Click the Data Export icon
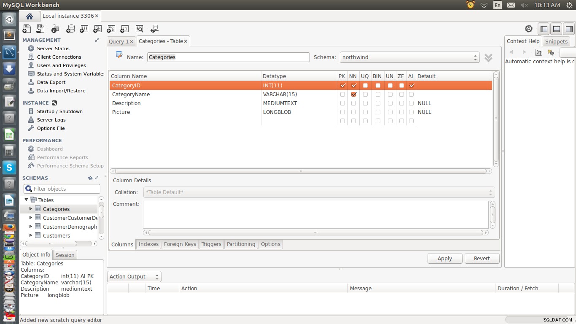 [x=31, y=82]
